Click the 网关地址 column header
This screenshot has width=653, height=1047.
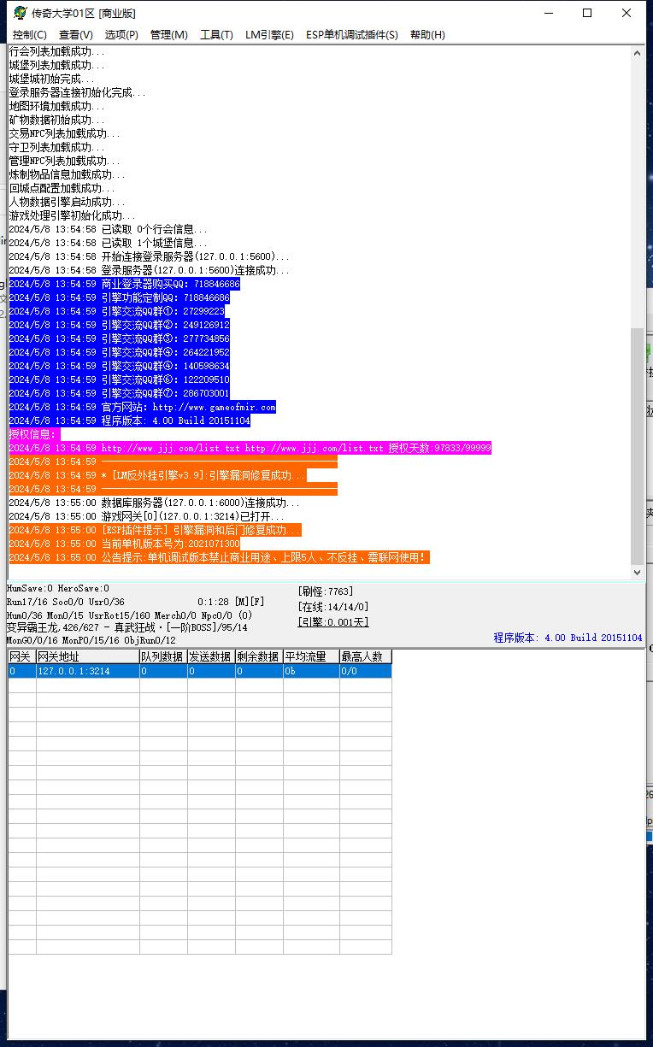coord(88,656)
